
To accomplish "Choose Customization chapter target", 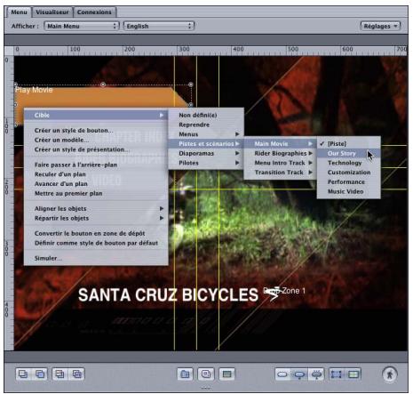I will [349, 173].
